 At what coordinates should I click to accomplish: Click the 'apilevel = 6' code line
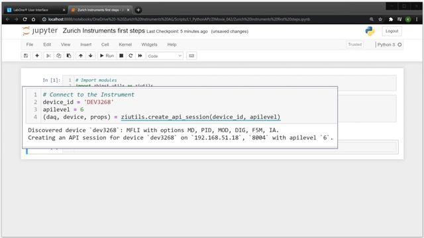pyautogui.click(x=63, y=110)
